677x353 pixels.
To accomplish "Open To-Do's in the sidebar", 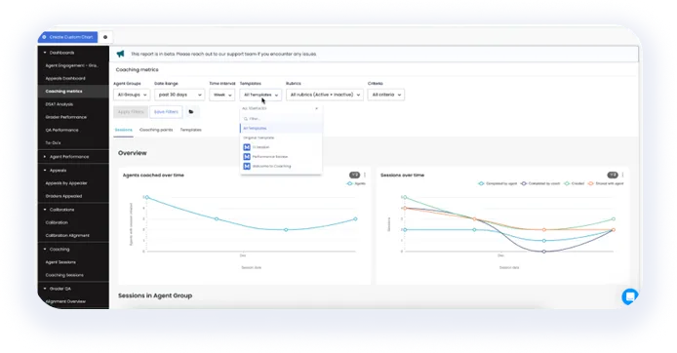I will coord(53,142).
